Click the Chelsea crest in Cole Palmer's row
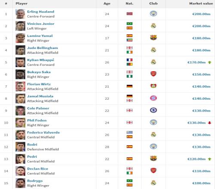Viewport: 215px width, 189px height. 154,110
